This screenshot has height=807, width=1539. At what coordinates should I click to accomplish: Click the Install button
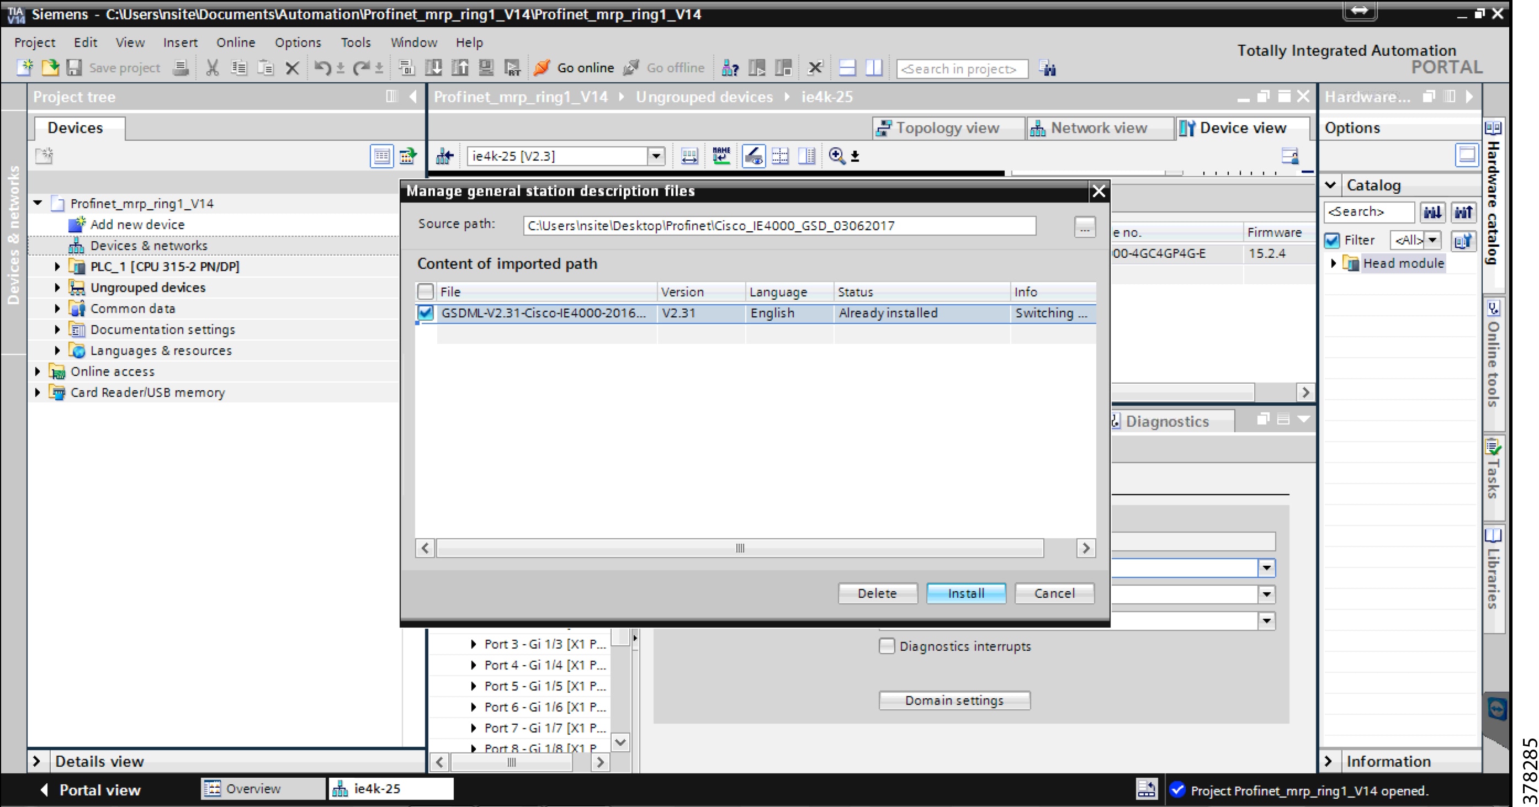coord(966,593)
